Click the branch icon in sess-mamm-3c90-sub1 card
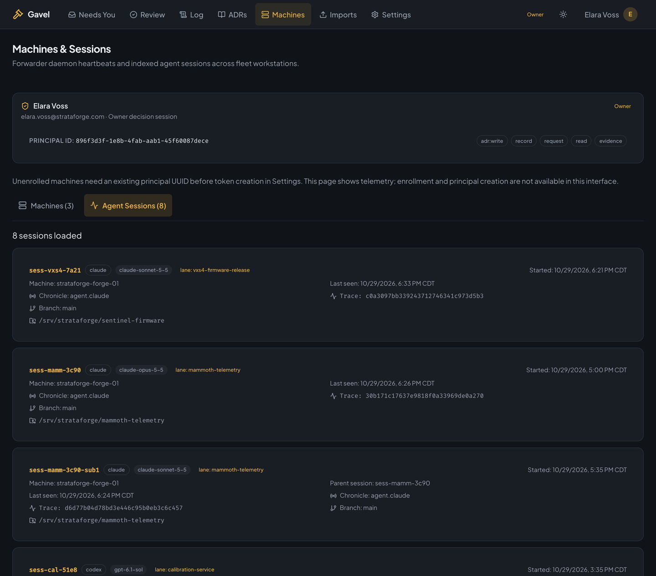 coord(333,508)
